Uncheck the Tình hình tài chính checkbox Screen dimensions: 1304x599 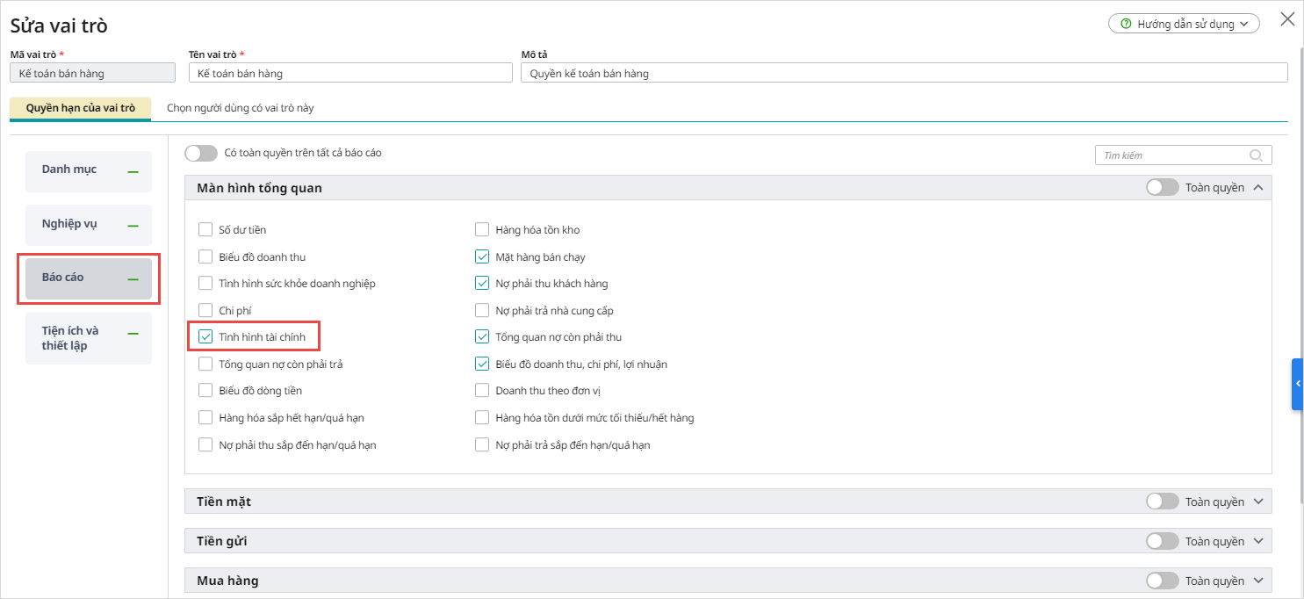click(205, 336)
